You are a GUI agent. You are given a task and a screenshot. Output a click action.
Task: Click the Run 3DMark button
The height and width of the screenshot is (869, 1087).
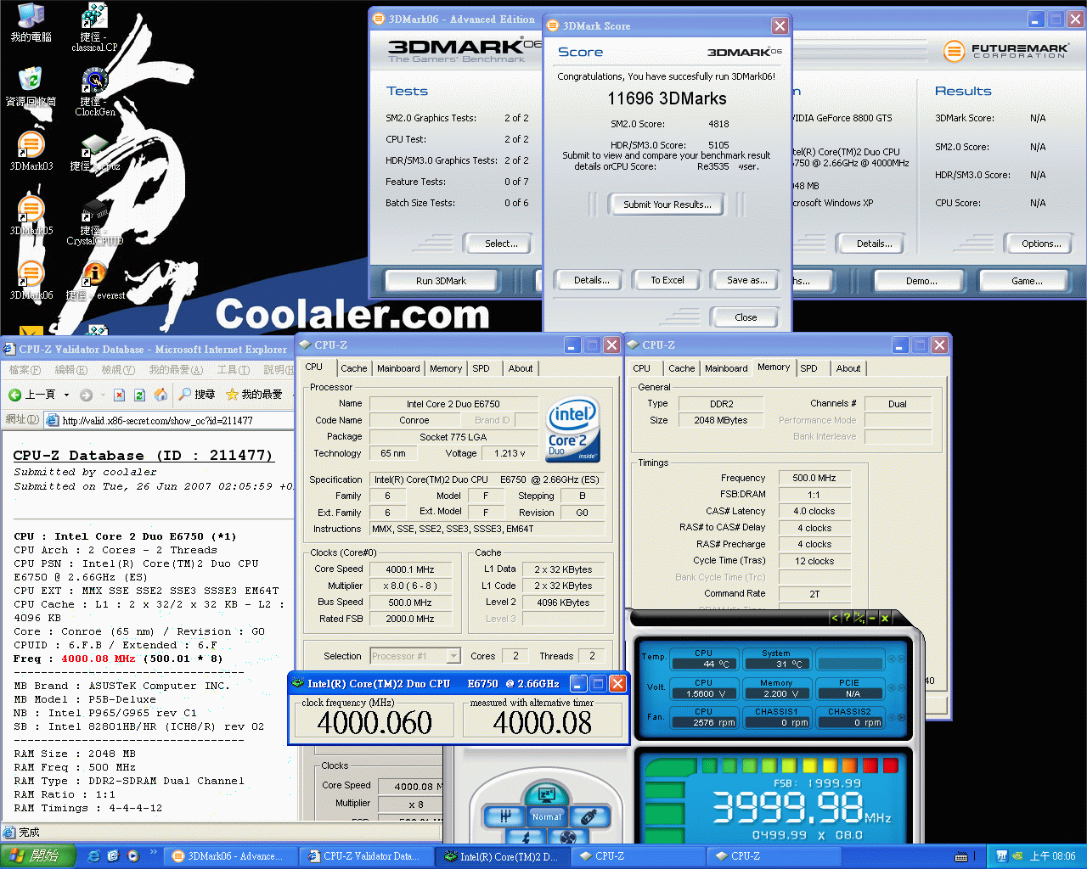pyautogui.click(x=441, y=281)
